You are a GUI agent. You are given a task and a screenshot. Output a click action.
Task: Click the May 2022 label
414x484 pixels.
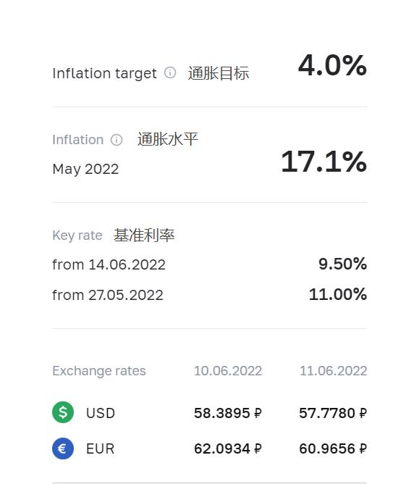point(85,169)
